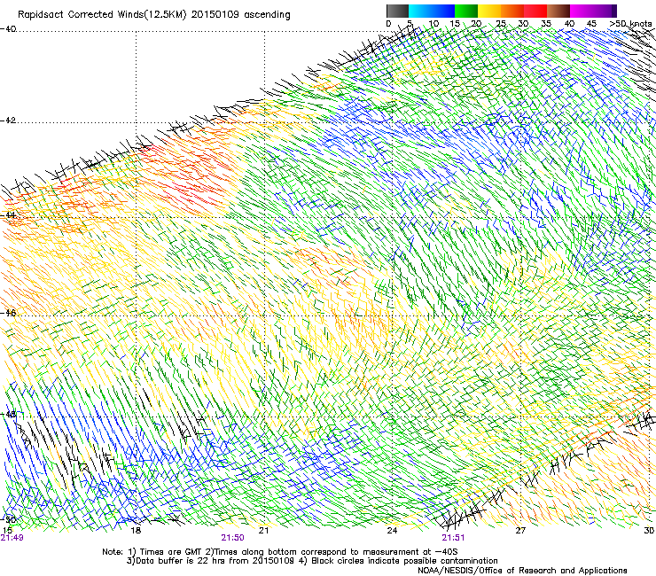Image resolution: width=656 pixels, height=576 pixels.
Task: Click the longitude label '15'
Action: pyautogui.click(x=7, y=530)
